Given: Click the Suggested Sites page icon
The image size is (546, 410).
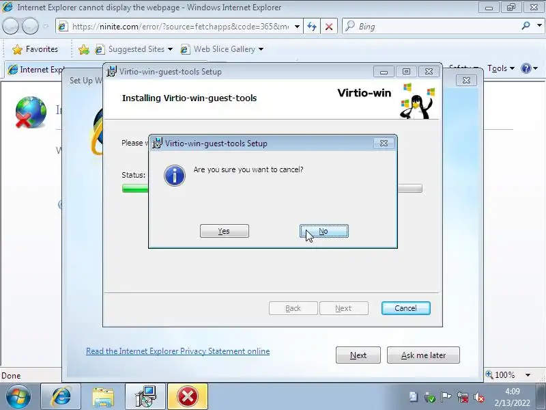Looking at the screenshot, I should pyautogui.click(x=100, y=49).
